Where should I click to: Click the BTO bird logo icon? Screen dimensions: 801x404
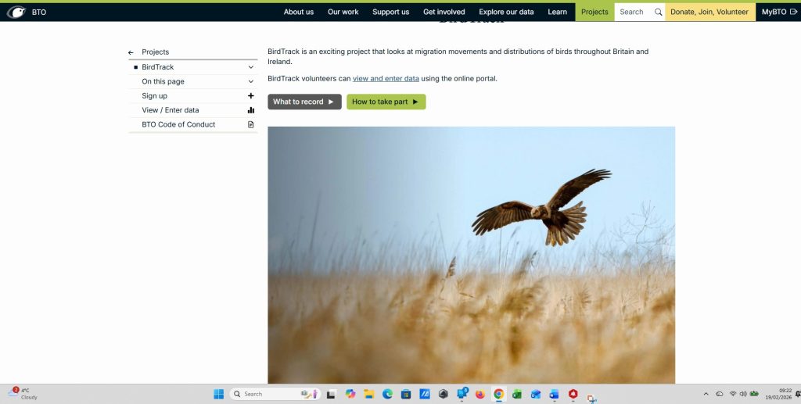[x=16, y=13]
